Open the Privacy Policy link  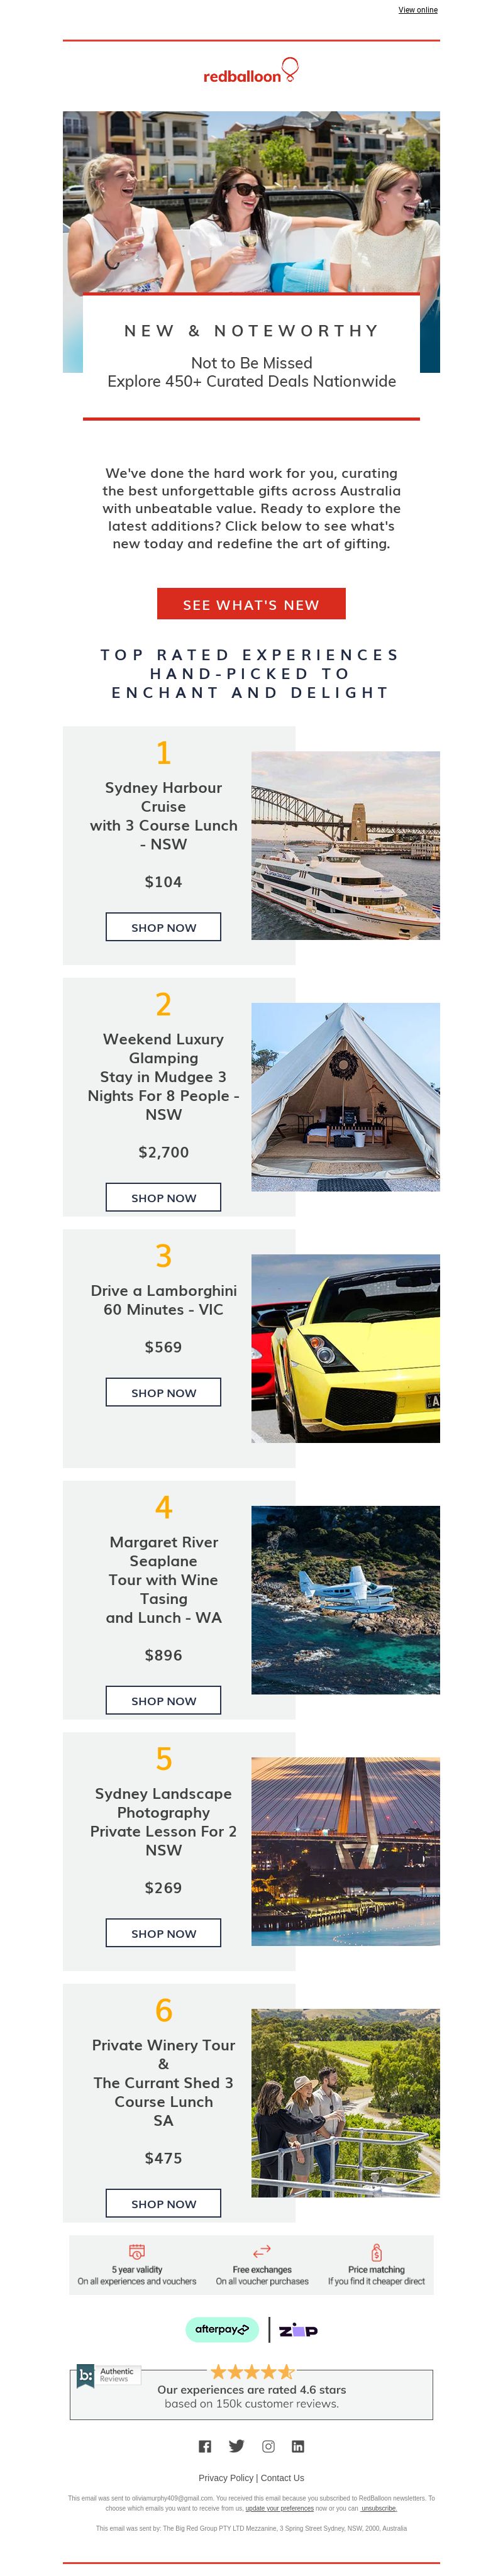pos(226,2478)
